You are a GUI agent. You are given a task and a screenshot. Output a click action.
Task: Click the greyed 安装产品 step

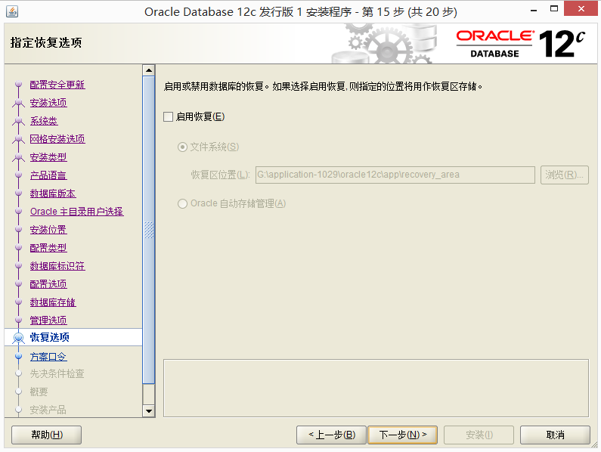(48, 410)
